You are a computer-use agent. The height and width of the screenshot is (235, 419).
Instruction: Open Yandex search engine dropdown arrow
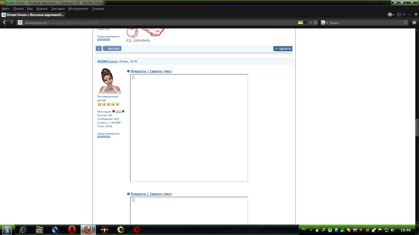pyautogui.click(x=327, y=23)
